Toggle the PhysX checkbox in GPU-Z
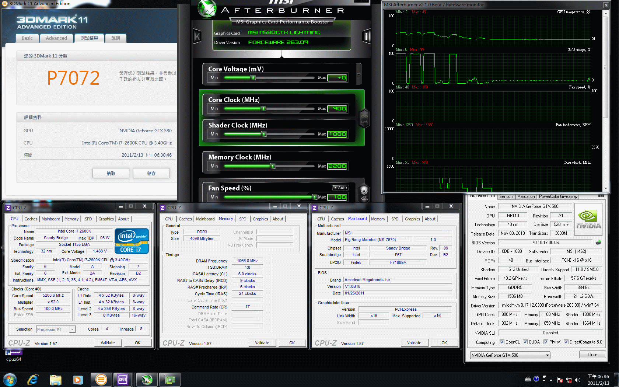Viewport: 619px width, 387px height. (x=546, y=342)
